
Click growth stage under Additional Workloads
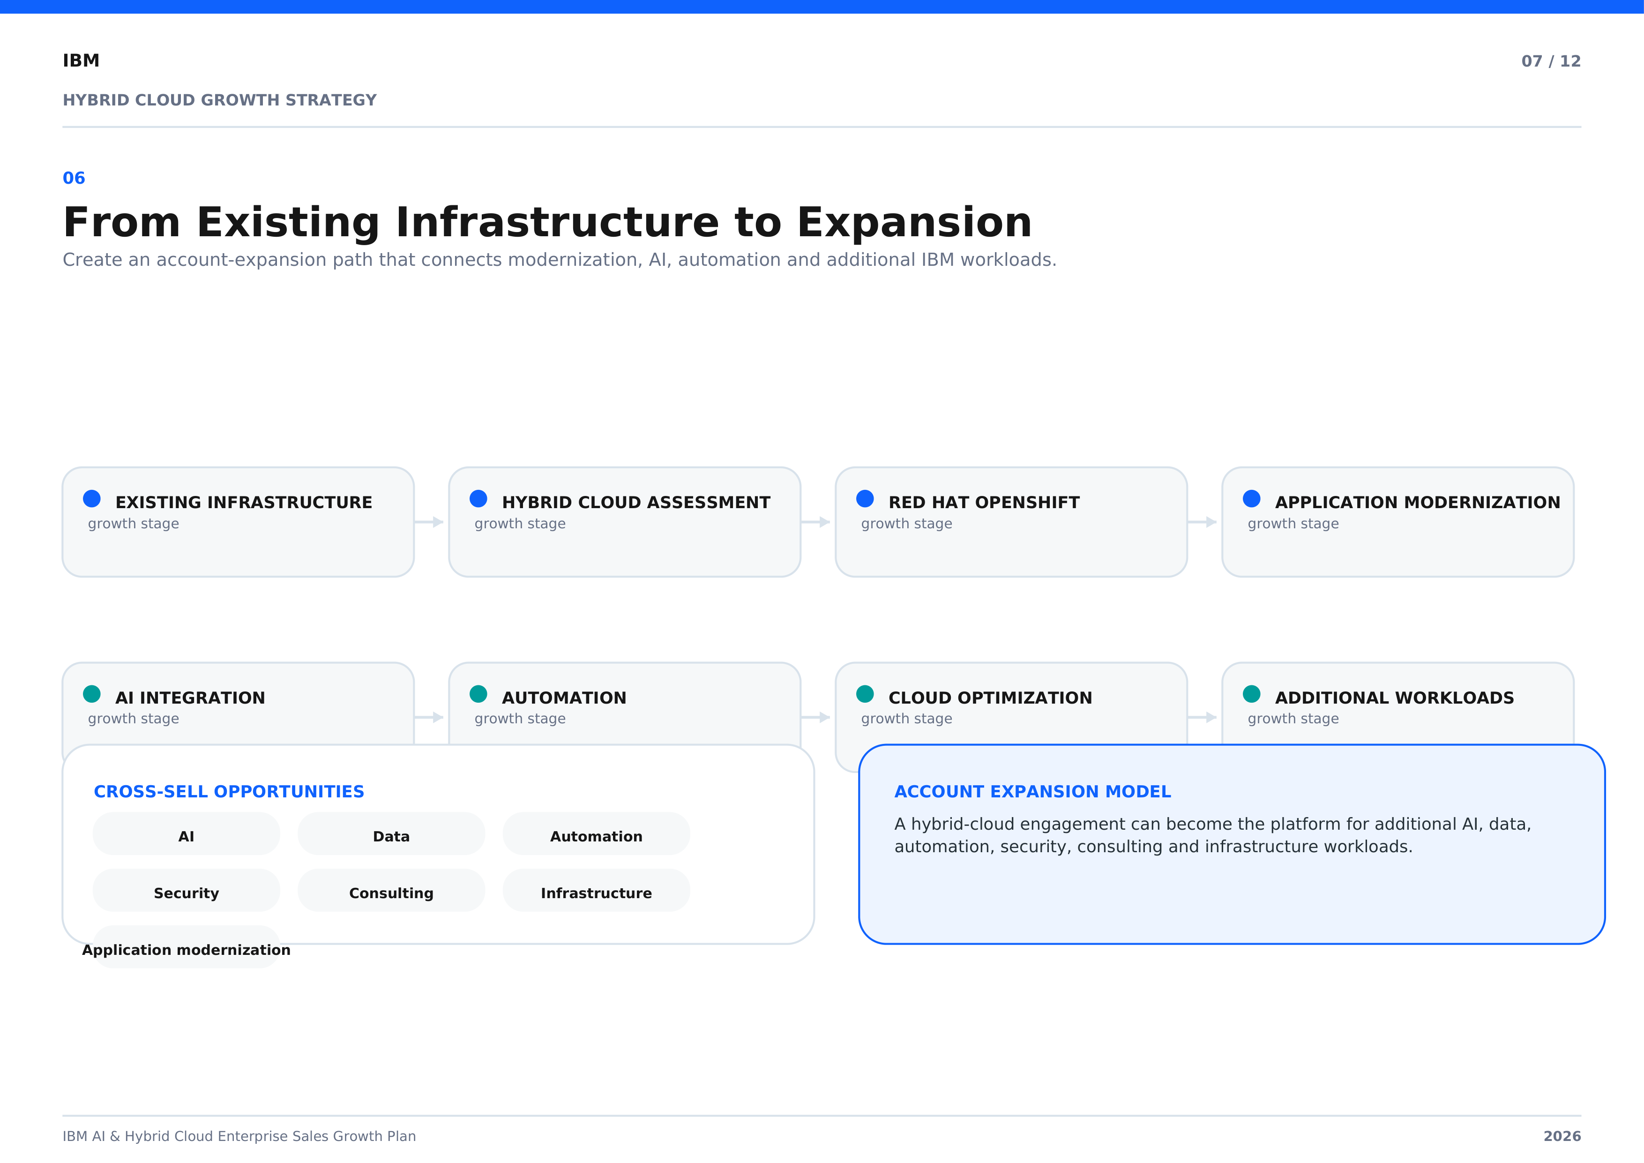click(x=1293, y=719)
